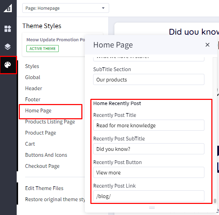The width and height of the screenshot is (219, 215).
Task: Click the Recently Post Link field
Action: 148,196
